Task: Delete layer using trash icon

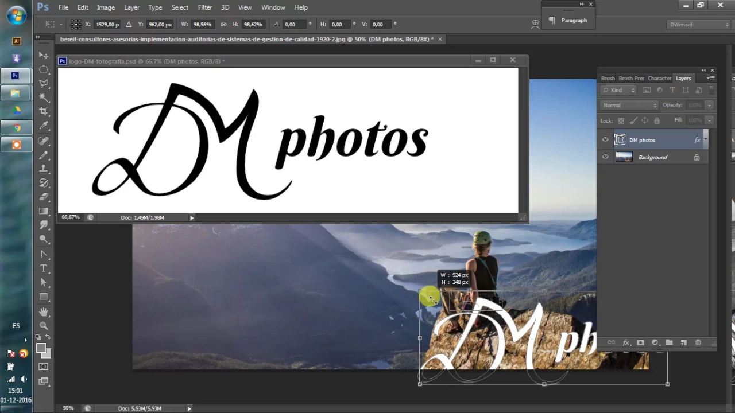Action: pyautogui.click(x=698, y=342)
